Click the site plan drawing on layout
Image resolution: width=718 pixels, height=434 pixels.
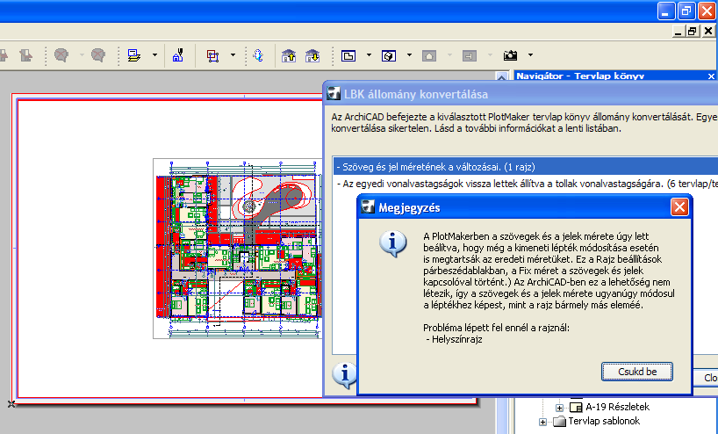point(238,249)
